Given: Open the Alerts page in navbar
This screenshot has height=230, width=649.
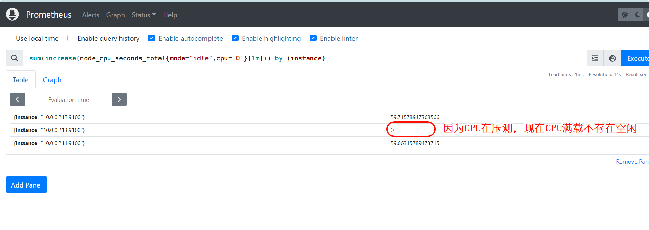Looking at the screenshot, I should pyautogui.click(x=90, y=15).
